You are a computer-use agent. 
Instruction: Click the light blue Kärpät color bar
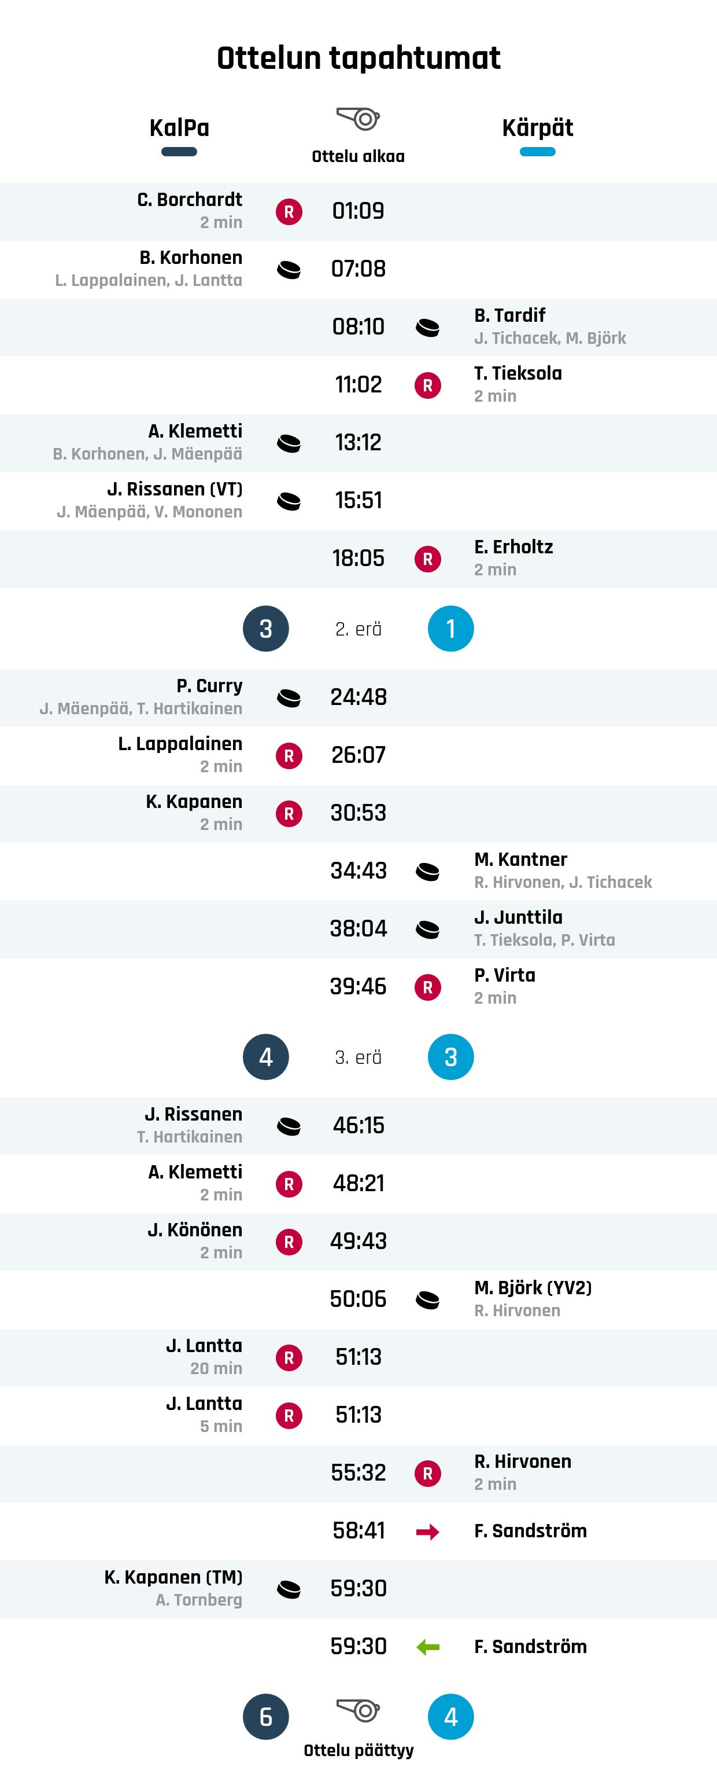pyautogui.click(x=537, y=152)
